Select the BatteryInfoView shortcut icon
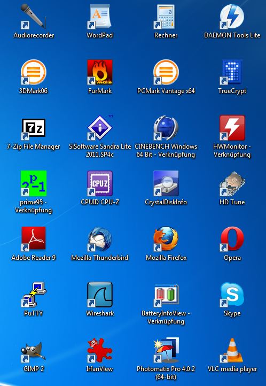 pyautogui.click(x=166, y=295)
